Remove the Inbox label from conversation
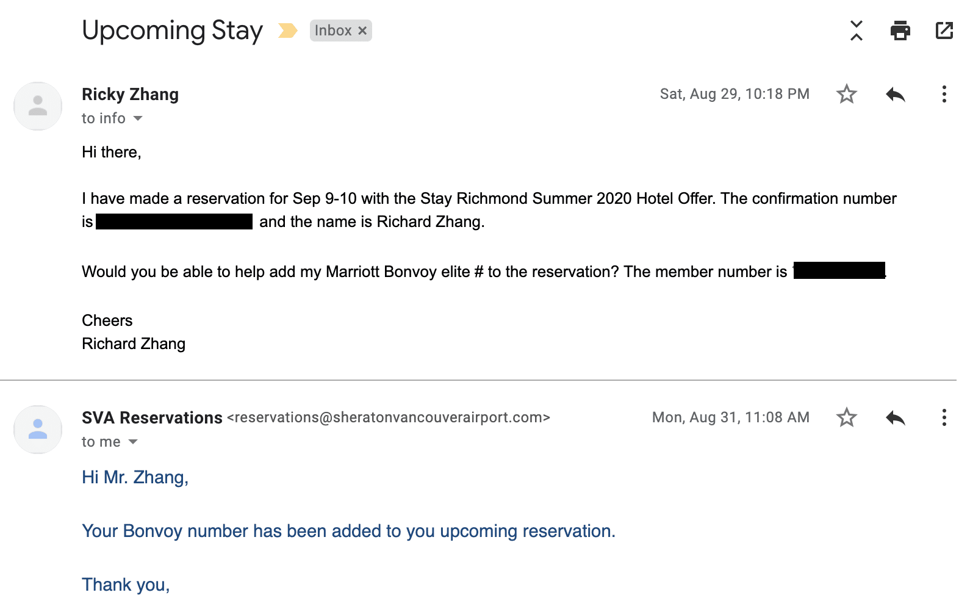This screenshot has height=609, width=970. (362, 31)
